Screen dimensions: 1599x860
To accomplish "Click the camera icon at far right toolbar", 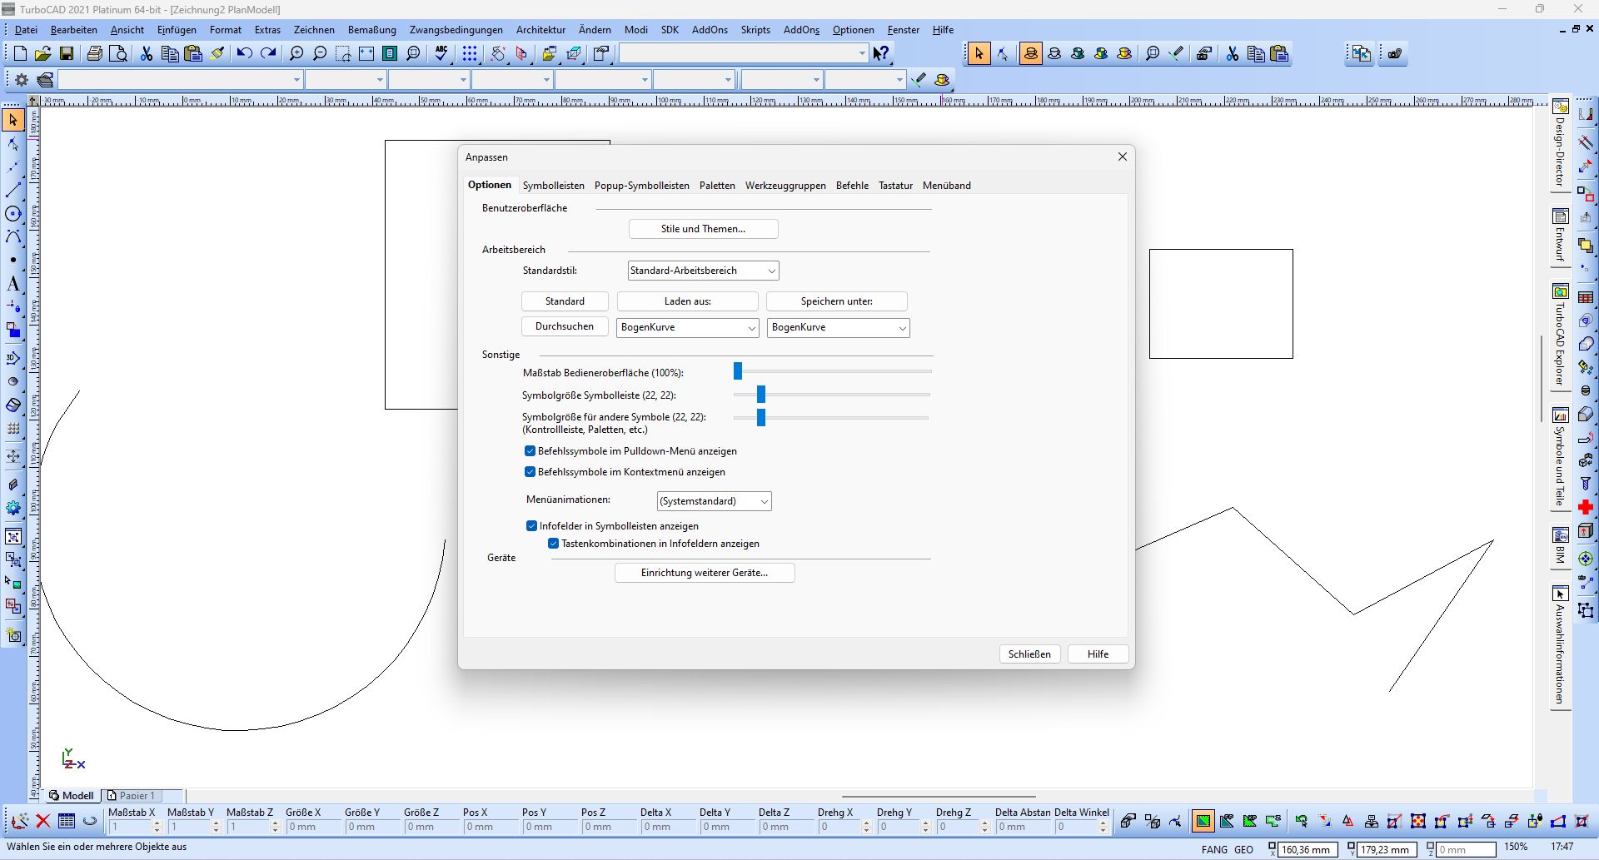I will (1395, 54).
